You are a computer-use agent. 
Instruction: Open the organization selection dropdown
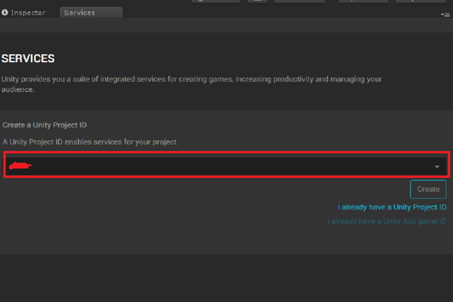click(x=226, y=166)
